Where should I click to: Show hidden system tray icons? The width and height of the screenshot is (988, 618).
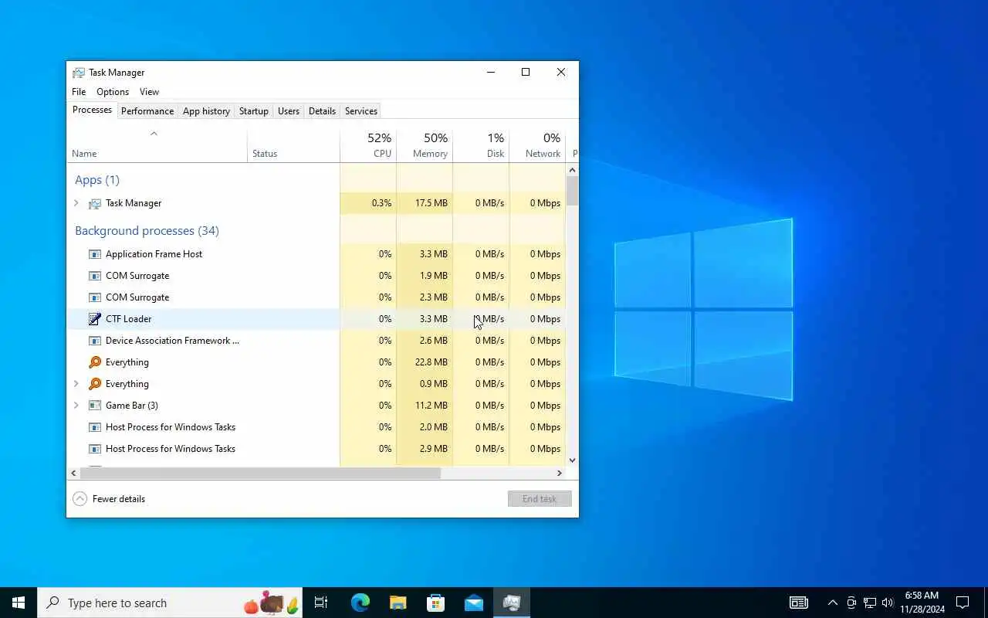click(x=832, y=603)
